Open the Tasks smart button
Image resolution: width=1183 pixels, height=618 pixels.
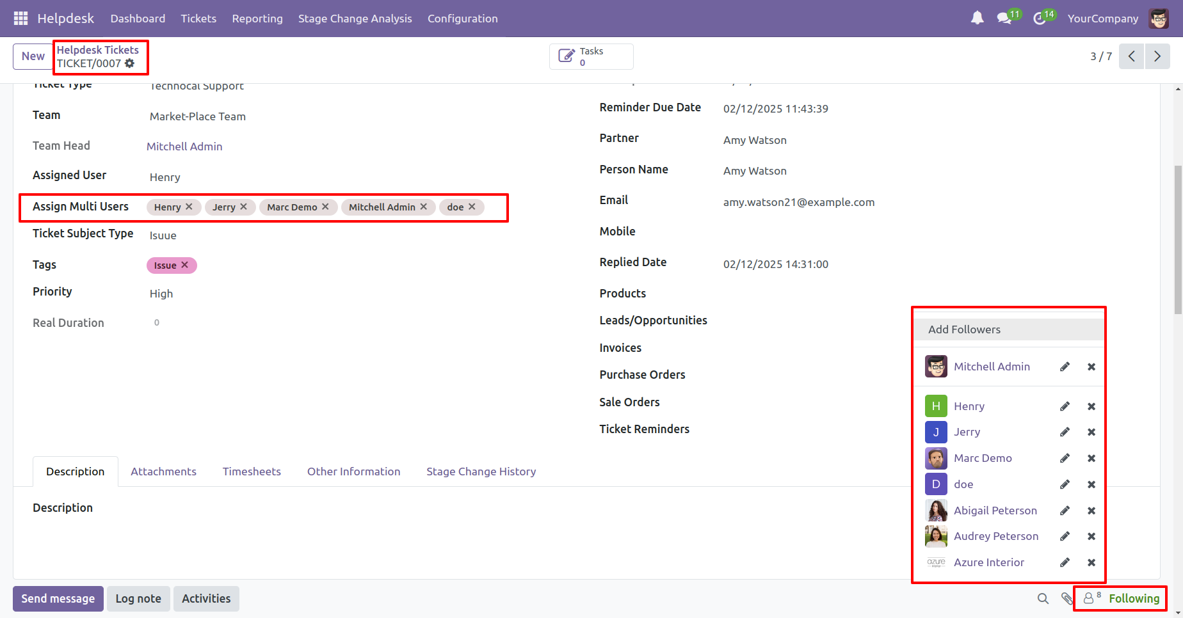coord(591,56)
